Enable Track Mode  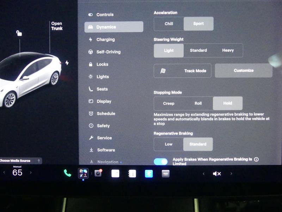pos(183,71)
